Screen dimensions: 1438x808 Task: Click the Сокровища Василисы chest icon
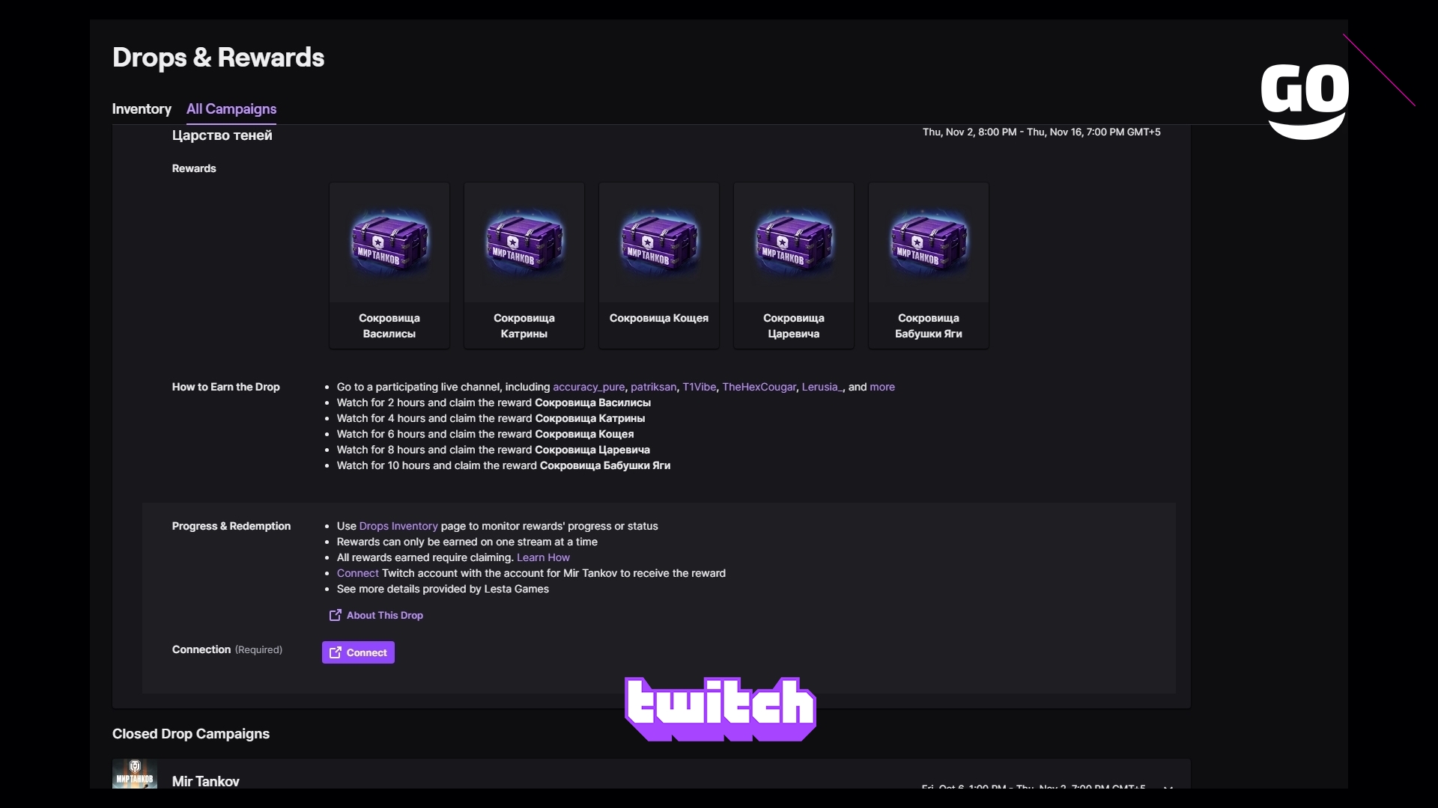pos(389,242)
